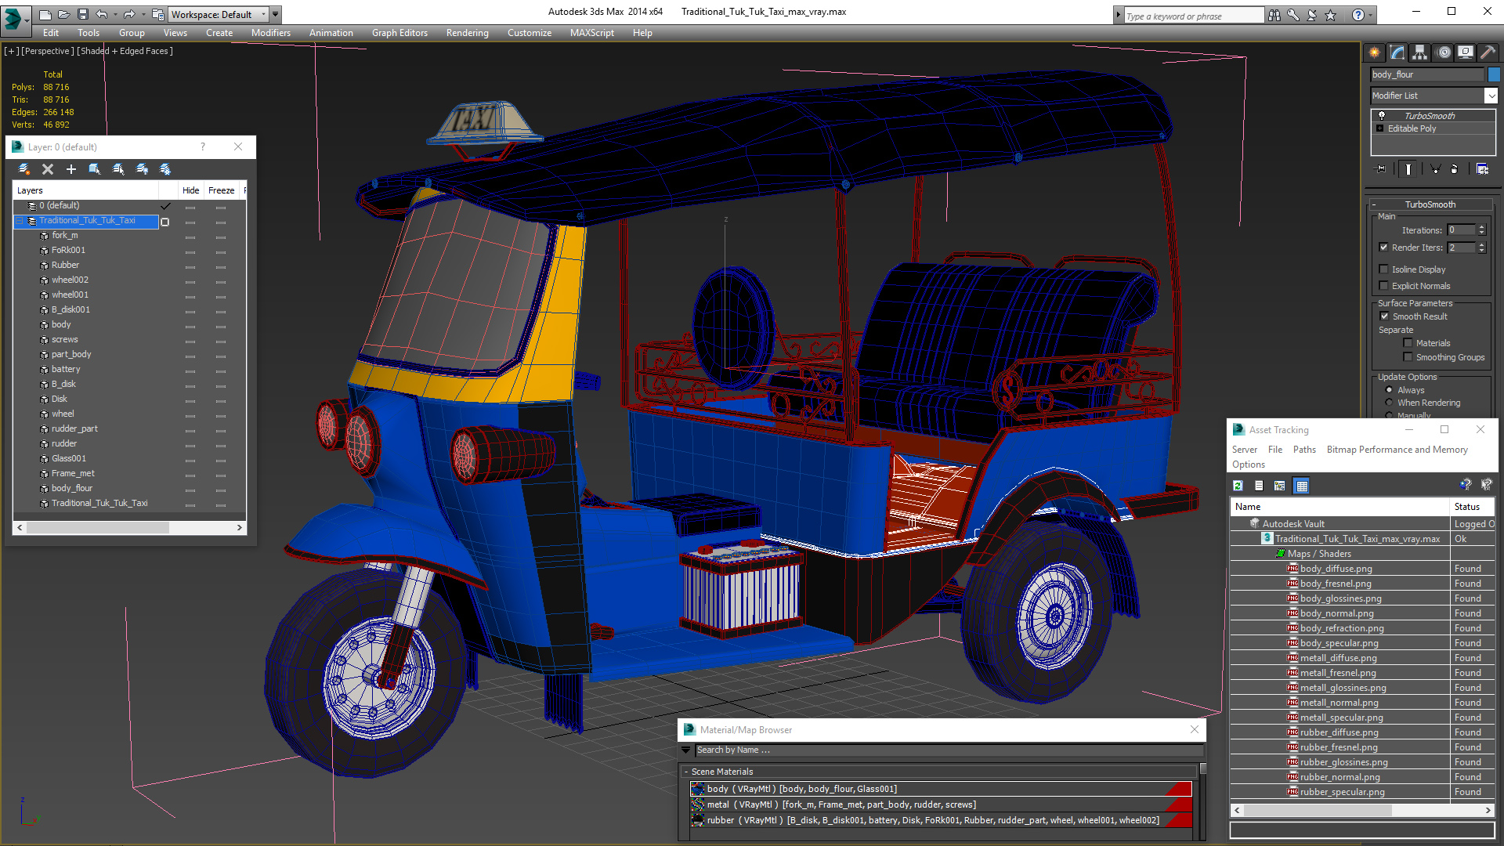Click the Open File folder icon

click(x=63, y=14)
